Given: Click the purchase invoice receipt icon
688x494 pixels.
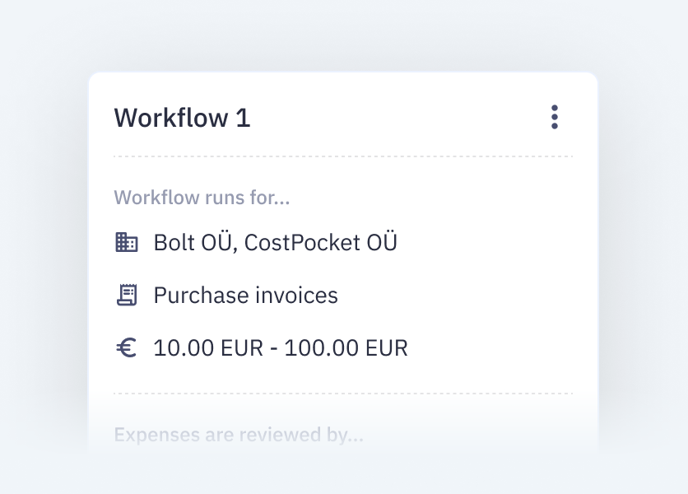Looking at the screenshot, I should [x=127, y=295].
